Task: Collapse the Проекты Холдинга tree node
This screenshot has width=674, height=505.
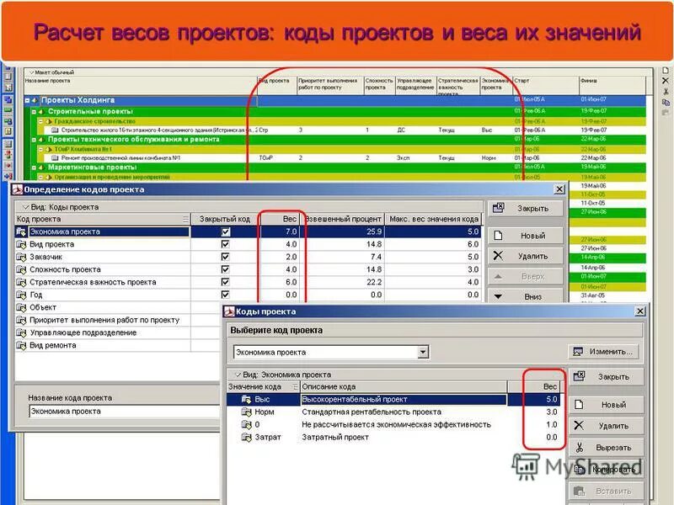Action: pyautogui.click(x=27, y=101)
